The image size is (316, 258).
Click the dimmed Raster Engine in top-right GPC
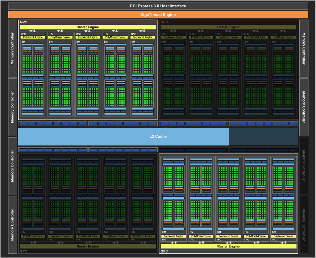[x=228, y=27]
